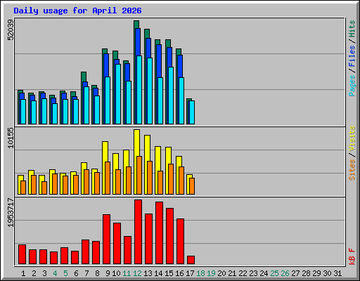
Task: Click day 14 on the x-axis
Action: tap(158, 273)
